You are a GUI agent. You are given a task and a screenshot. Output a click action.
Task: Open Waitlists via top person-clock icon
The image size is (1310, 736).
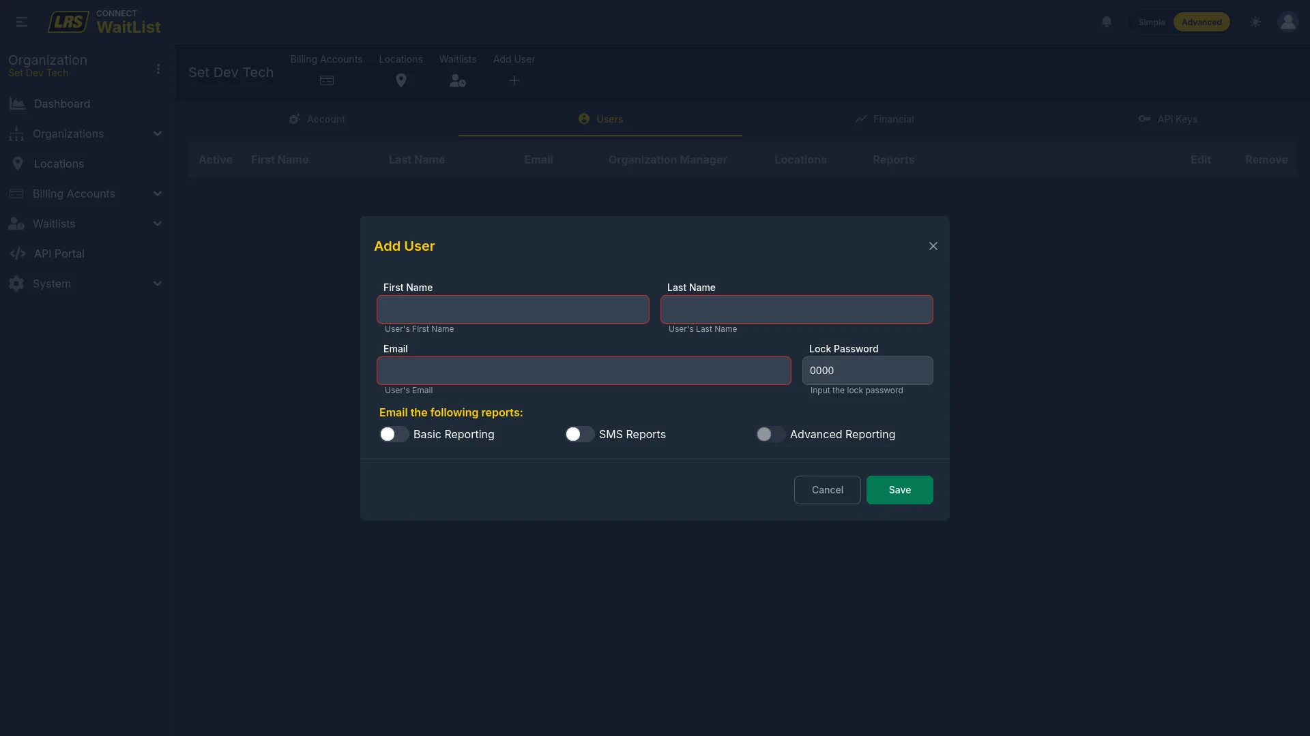point(458,80)
